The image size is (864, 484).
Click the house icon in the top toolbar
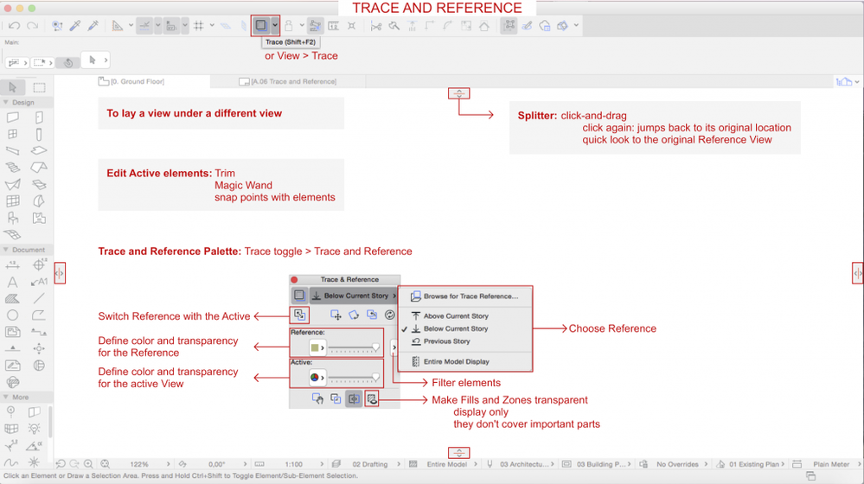coord(483,25)
